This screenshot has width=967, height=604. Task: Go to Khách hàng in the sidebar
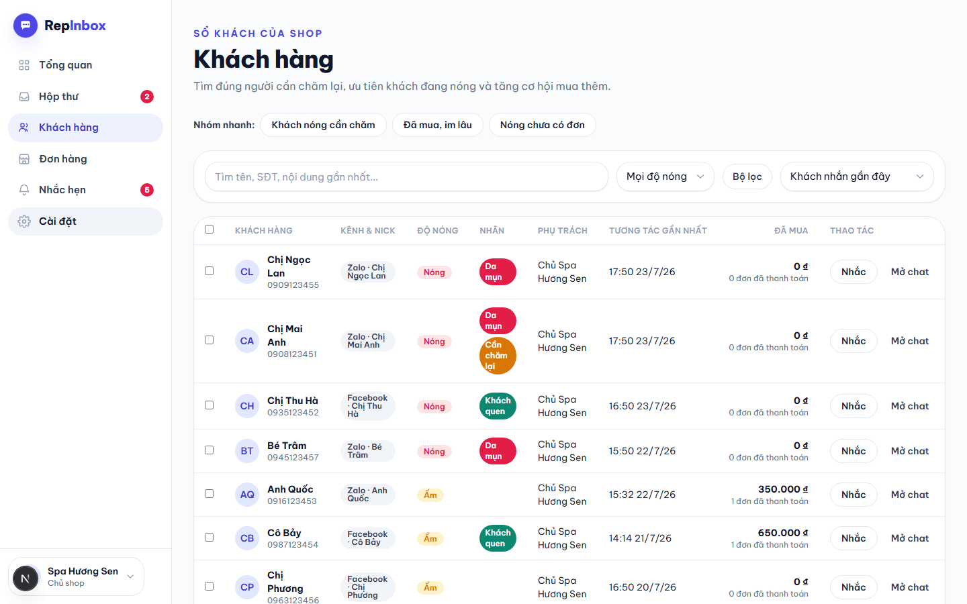pyautogui.click(x=85, y=128)
